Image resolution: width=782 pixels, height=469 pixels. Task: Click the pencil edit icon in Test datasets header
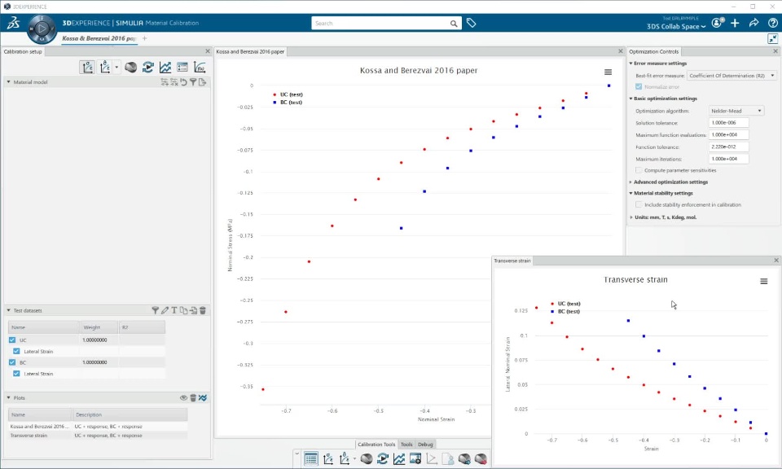pyautogui.click(x=165, y=310)
